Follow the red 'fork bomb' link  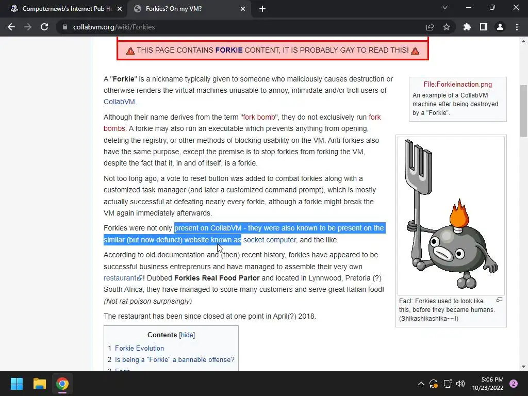coord(259,117)
